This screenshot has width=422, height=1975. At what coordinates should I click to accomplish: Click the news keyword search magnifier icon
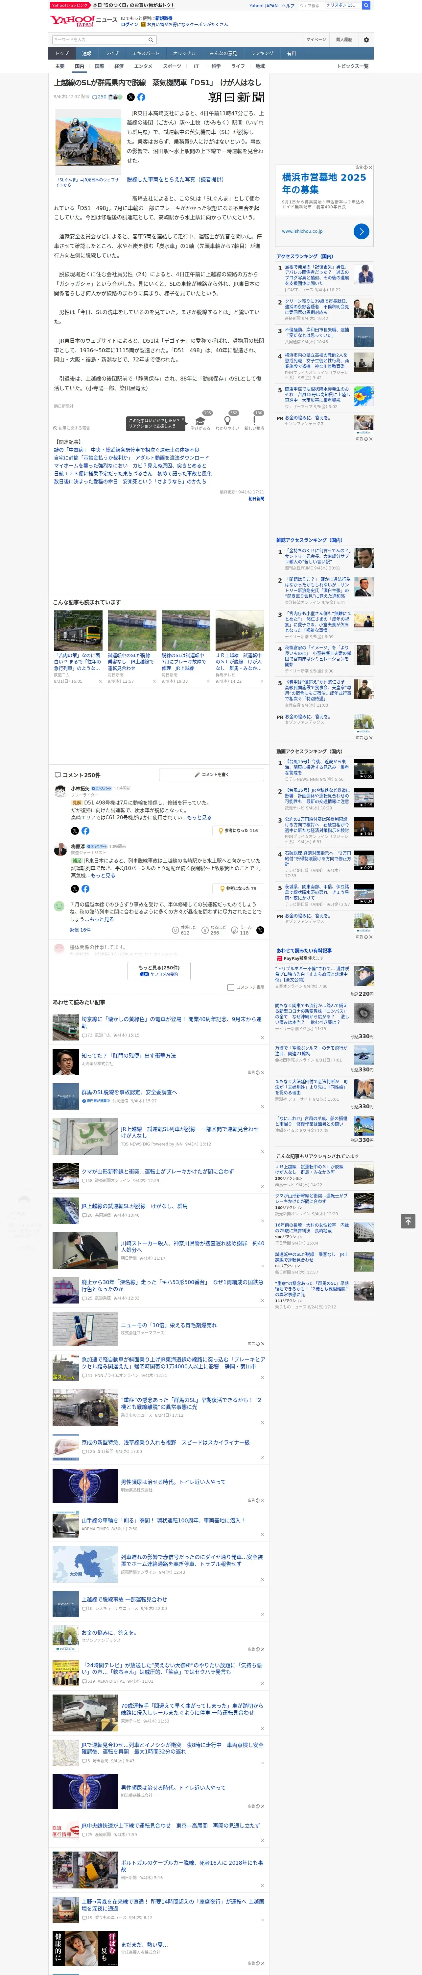pos(151,40)
